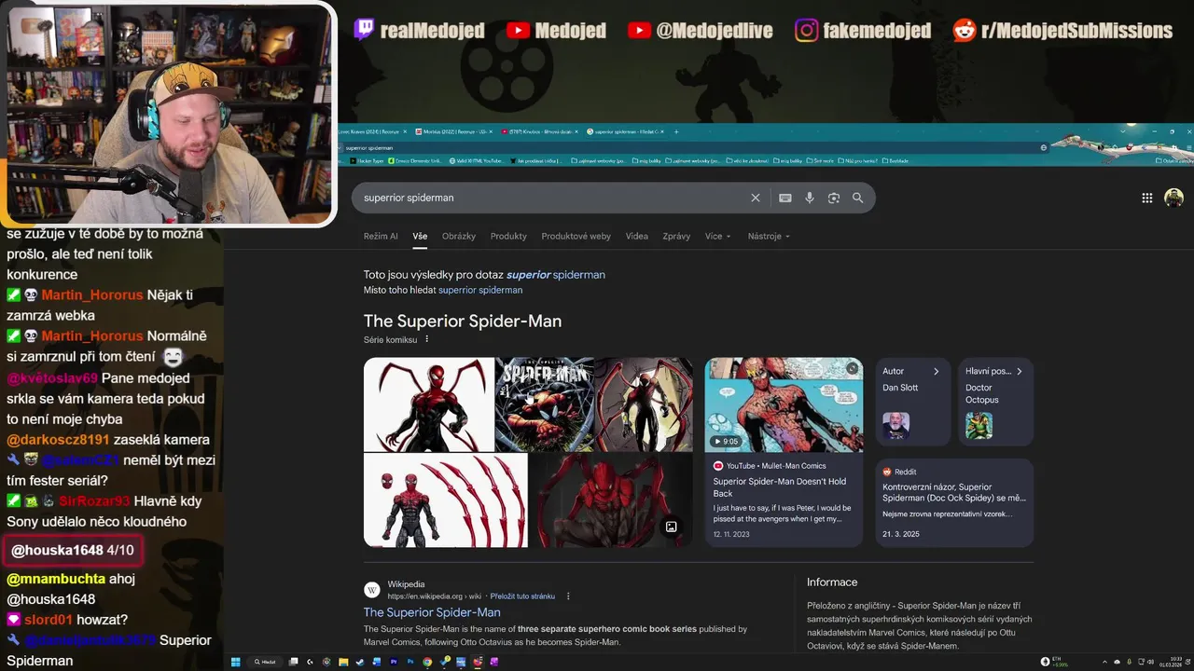The image size is (1194, 671).
Task: Click the Instagram fakemedojed icon
Action: (807, 30)
